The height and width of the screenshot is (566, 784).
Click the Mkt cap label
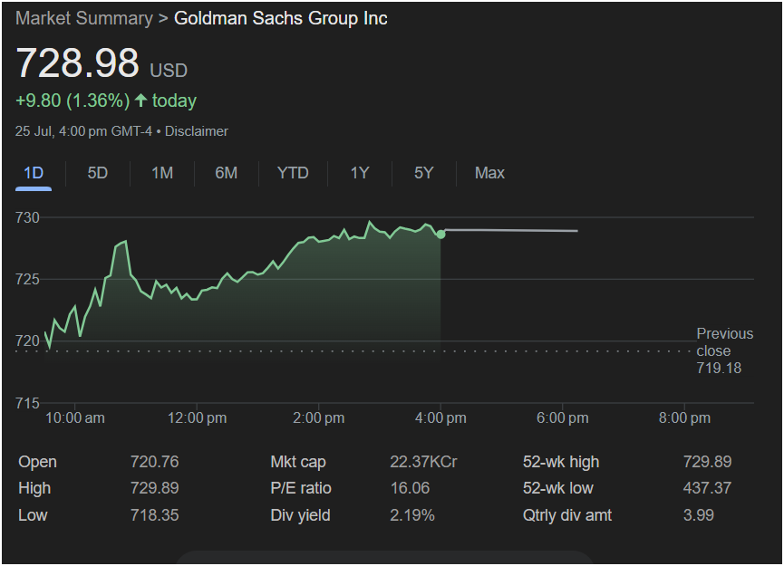tap(298, 462)
